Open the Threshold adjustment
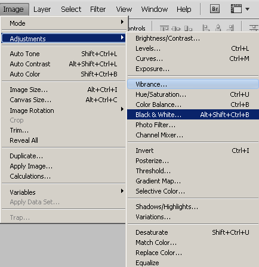Screen dimensions: 259x267 (x=193, y=171)
